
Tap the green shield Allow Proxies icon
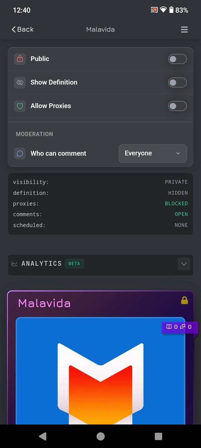tap(20, 106)
